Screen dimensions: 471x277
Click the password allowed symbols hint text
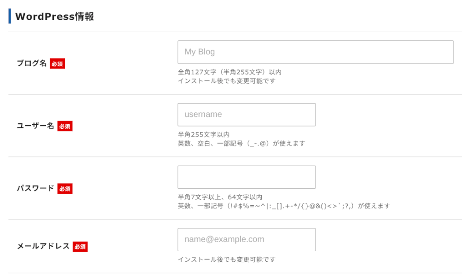pyautogui.click(x=283, y=206)
